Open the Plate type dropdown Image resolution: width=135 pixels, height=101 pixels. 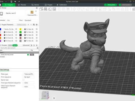point(28,74)
